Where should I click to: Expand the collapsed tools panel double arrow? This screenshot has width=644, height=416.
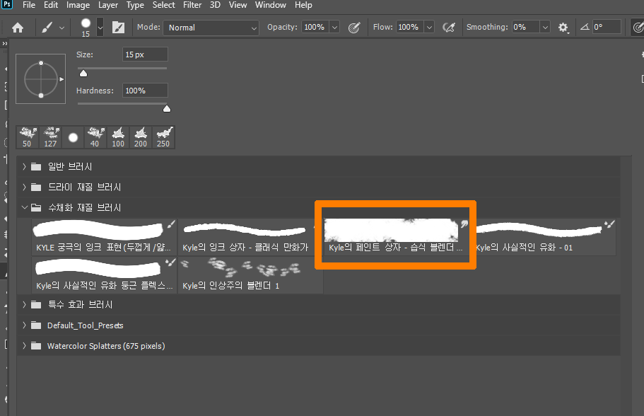4,43
